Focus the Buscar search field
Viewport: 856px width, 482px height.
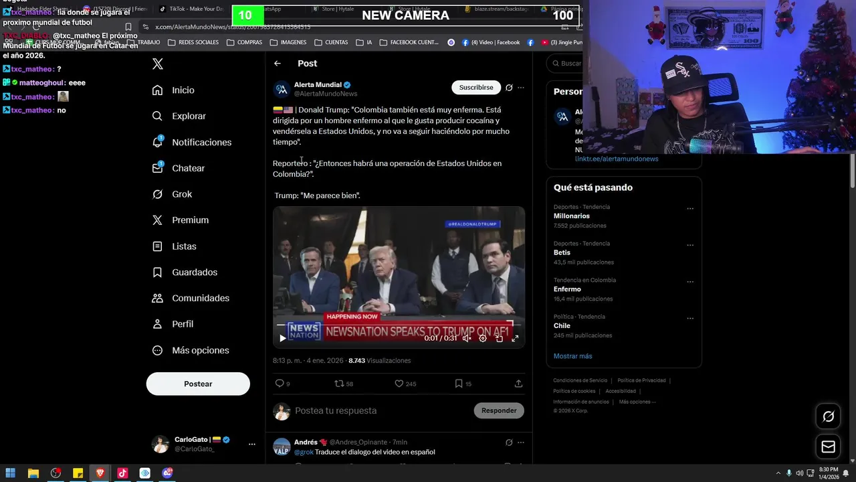[x=564, y=64]
